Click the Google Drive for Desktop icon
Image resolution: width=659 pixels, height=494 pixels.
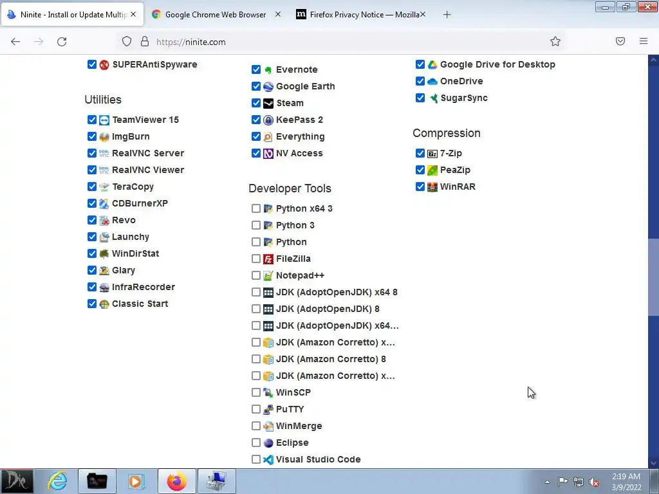(x=432, y=65)
